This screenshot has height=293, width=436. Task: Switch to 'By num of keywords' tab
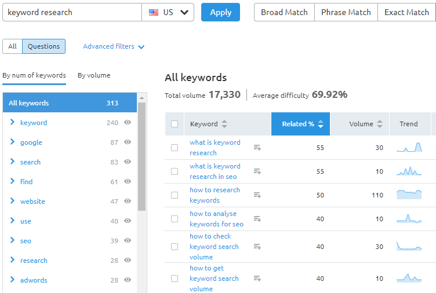pyautogui.click(x=34, y=75)
